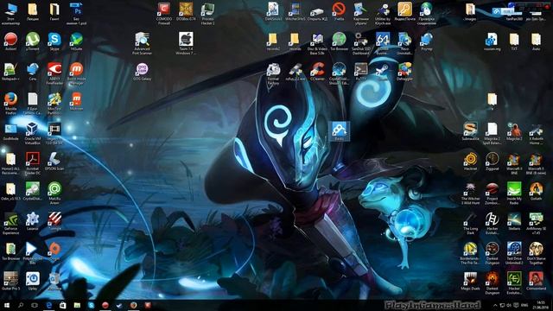The height and width of the screenshot is (311, 553).
Task: Open the ENG language switcher
Action: tap(524, 305)
